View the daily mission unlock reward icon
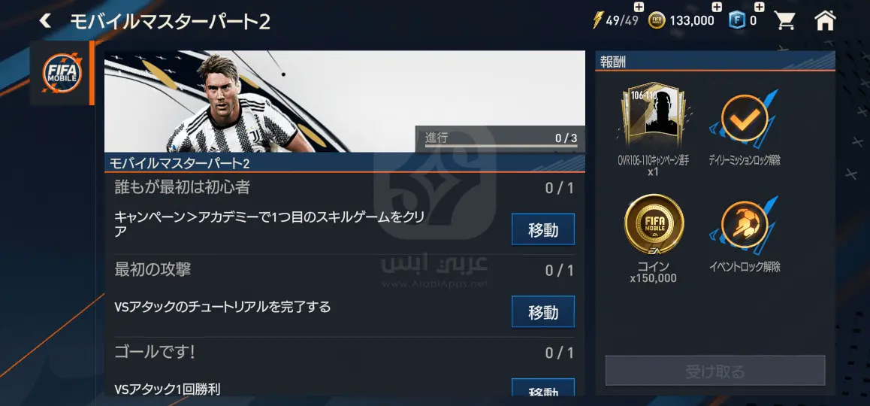Viewport: 870px width, 406px height. [x=744, y=118]
